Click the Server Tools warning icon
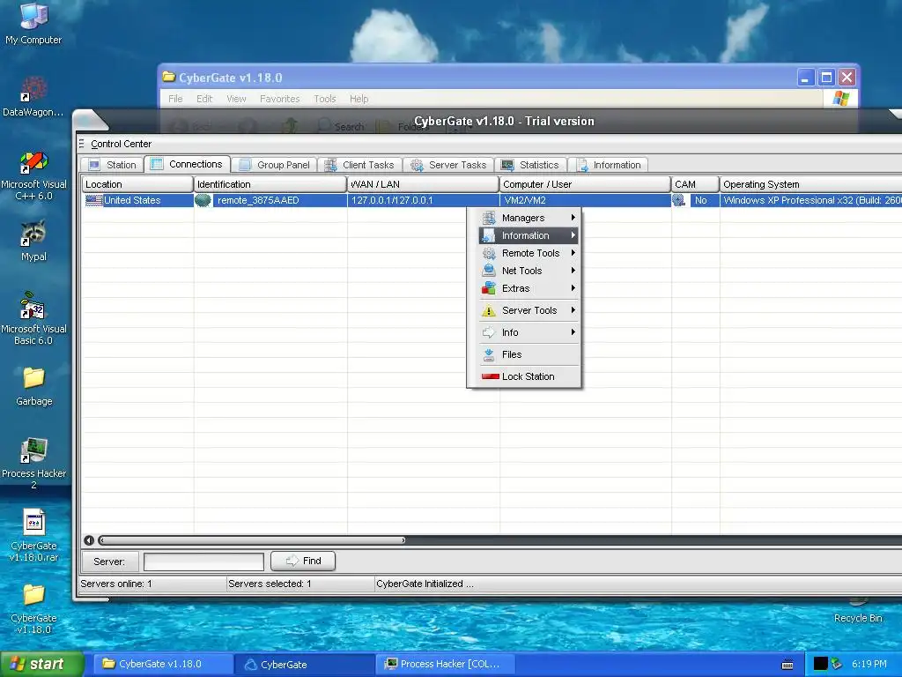Viewport: 902px width, 677px height. (x=488, y=310)
